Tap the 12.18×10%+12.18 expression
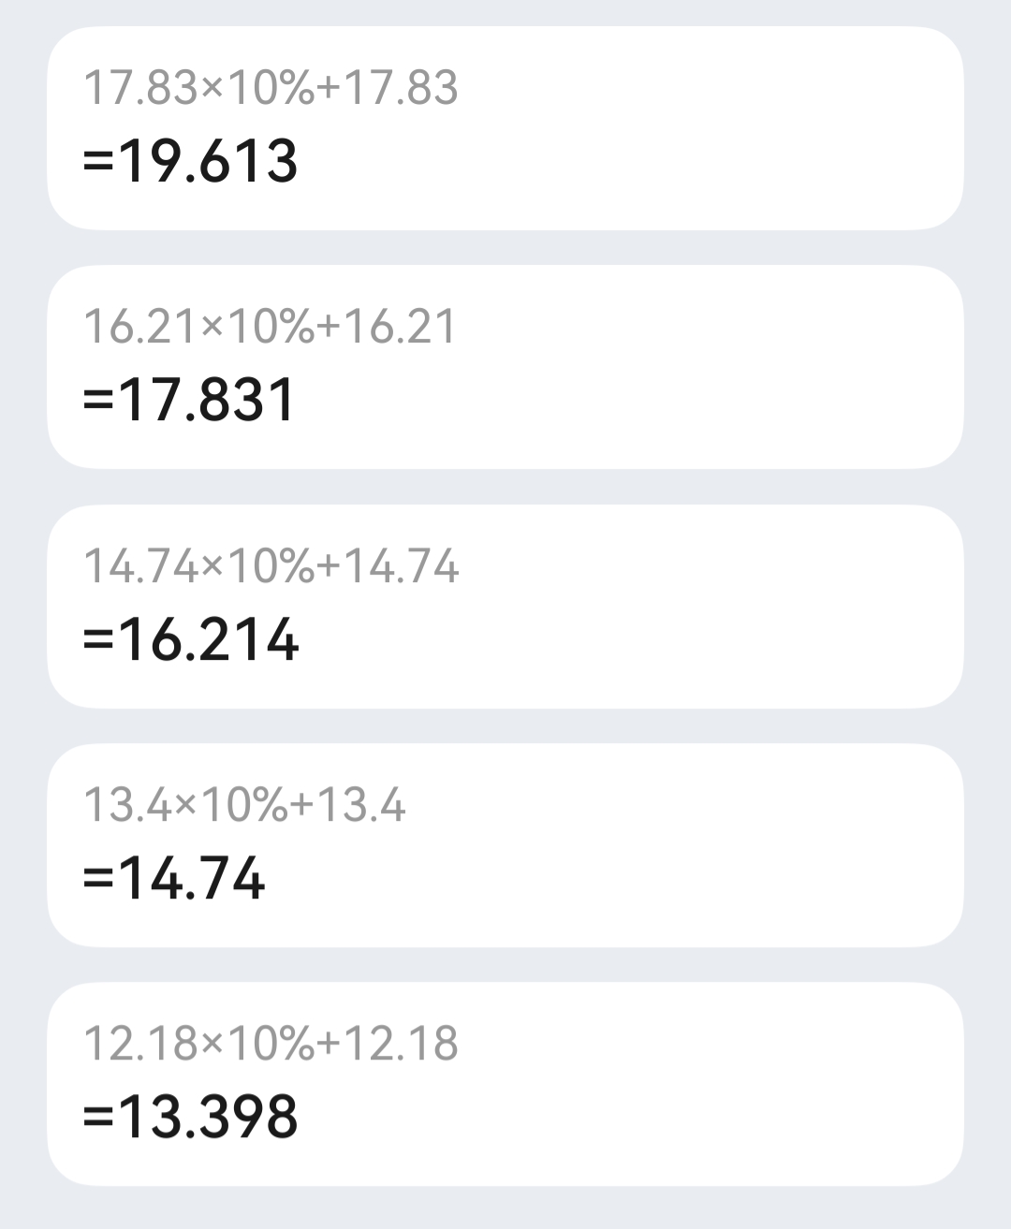Screen dimensions: 1011x1229 271,1044
